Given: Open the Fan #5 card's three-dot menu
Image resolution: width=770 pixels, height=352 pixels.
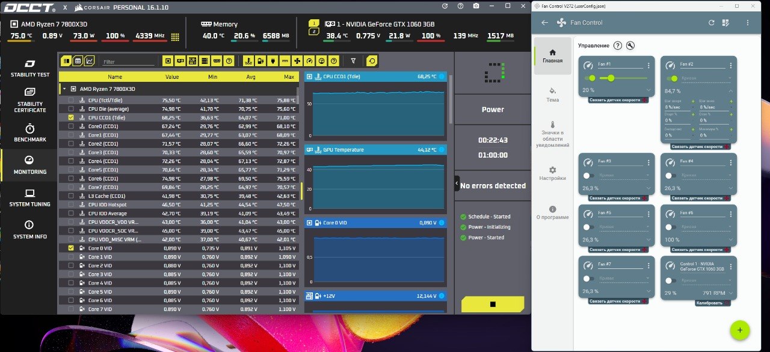Looking at the screenshot, I should click(x=648, y=214).
